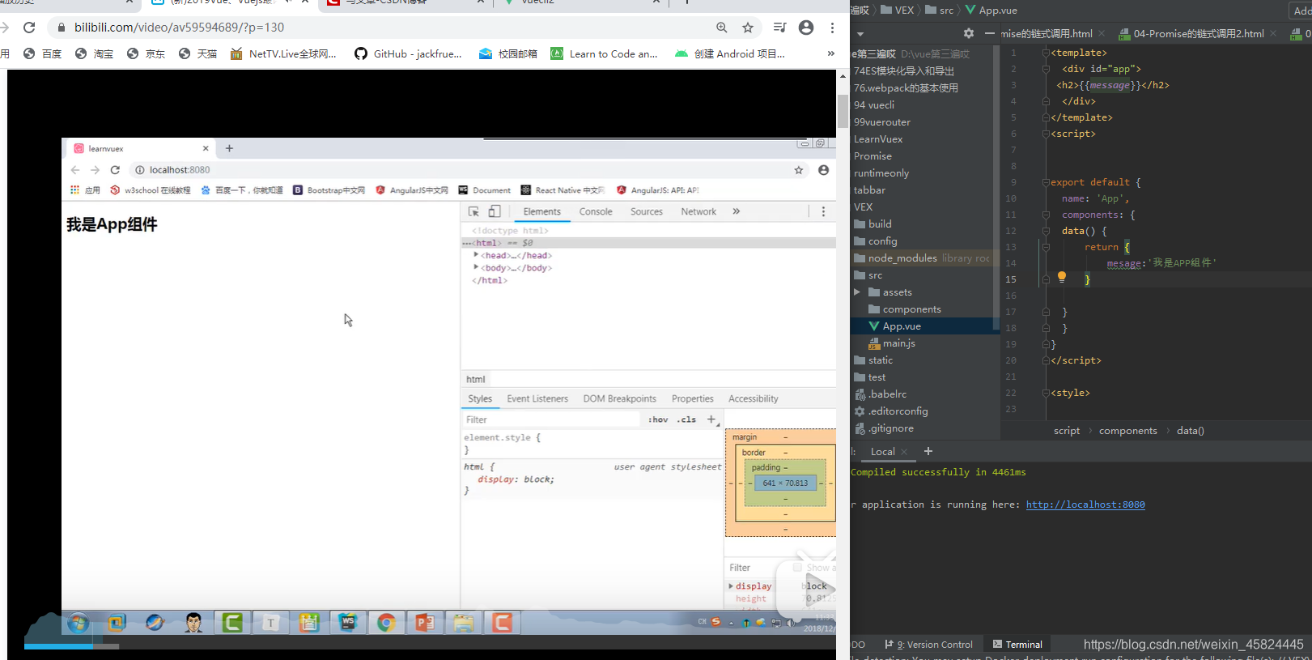Open the Accessibility pane tab
Viewport: 1312px width, 660px height.
click(753, 398)
